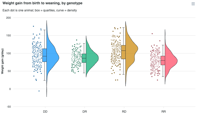
Task: Click the blue DD density curve
Action: click(52, 58)
